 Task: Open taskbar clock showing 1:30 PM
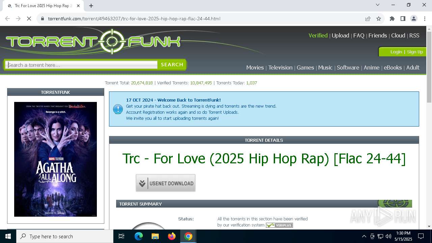tap(403, 236)
